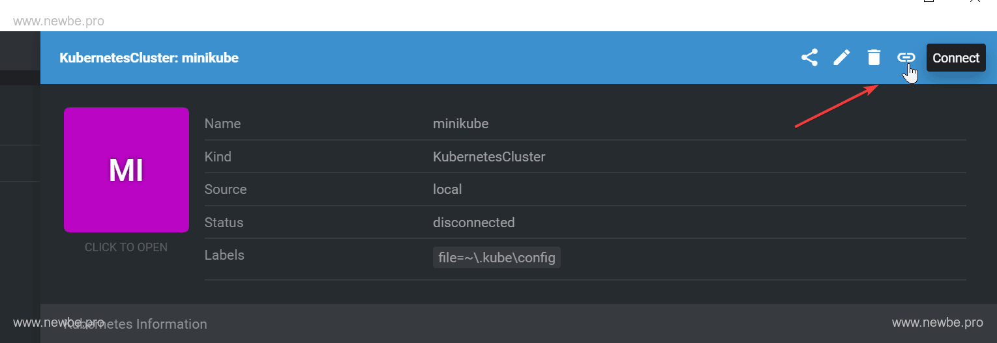The width and height of the screenshot is (997, 343).
Task: Click the Labels field label
Action: click(x=224, y=255)
